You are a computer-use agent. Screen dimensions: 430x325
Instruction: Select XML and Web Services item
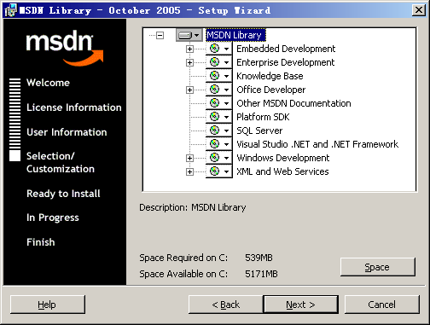pos(282,171)
